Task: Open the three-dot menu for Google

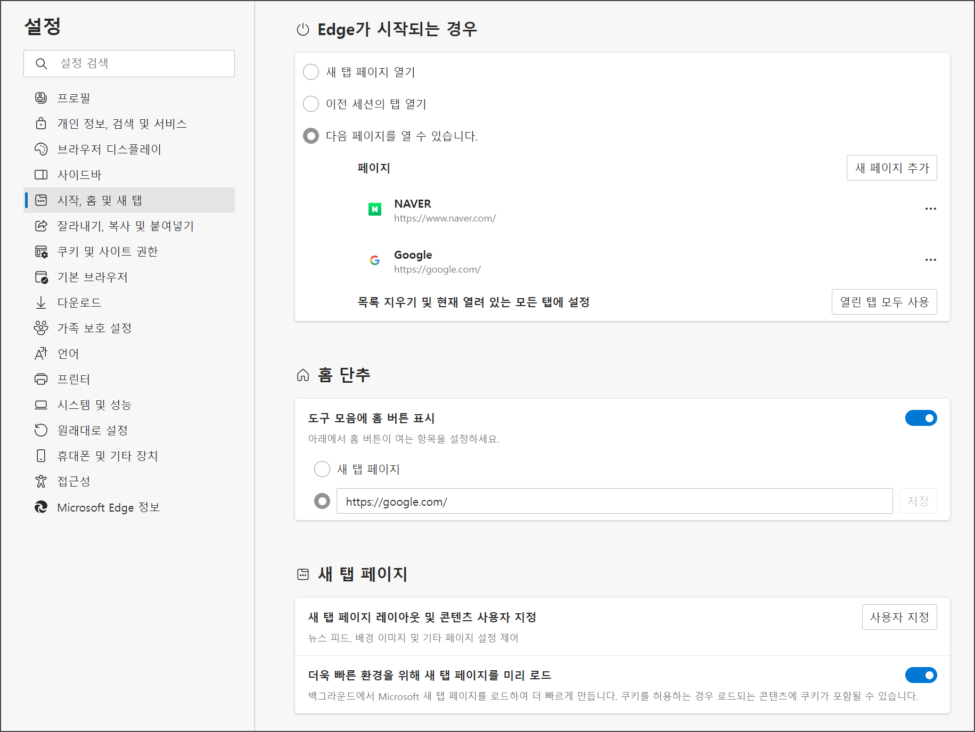Action: point(930,260)
